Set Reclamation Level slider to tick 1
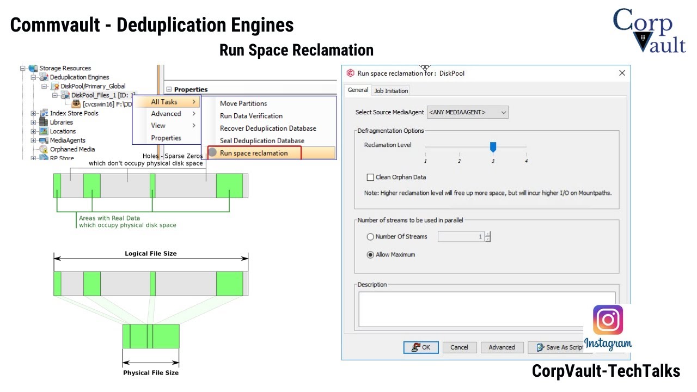Image resolution: width=697 pixels, height=392 pixels. [425, 147]
